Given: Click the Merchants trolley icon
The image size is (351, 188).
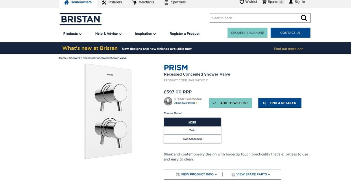Looking at the screenshot, I should click(134, 2).
